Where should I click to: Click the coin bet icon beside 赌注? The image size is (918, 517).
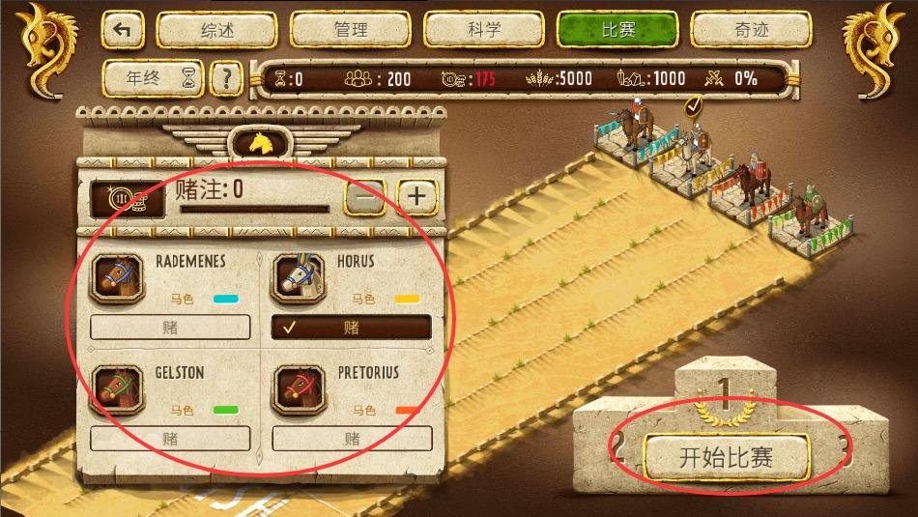click(x=127, y=200)
